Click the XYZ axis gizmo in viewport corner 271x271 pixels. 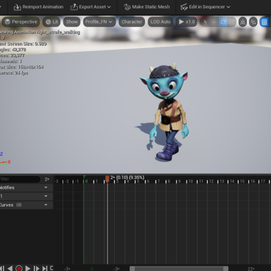pyautogui.click(x=5, y=159)
